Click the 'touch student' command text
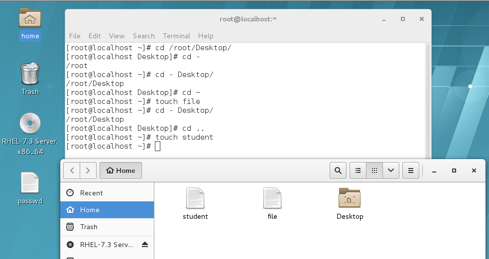Viewport: 489px width, 259px height. tap(184, 137)
